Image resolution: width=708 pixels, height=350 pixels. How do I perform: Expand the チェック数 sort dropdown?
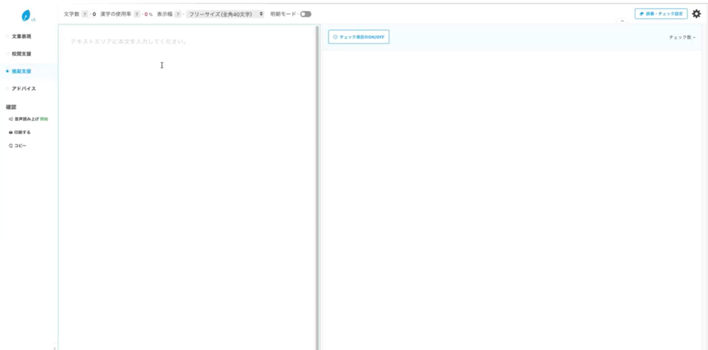tap(682, 37)
